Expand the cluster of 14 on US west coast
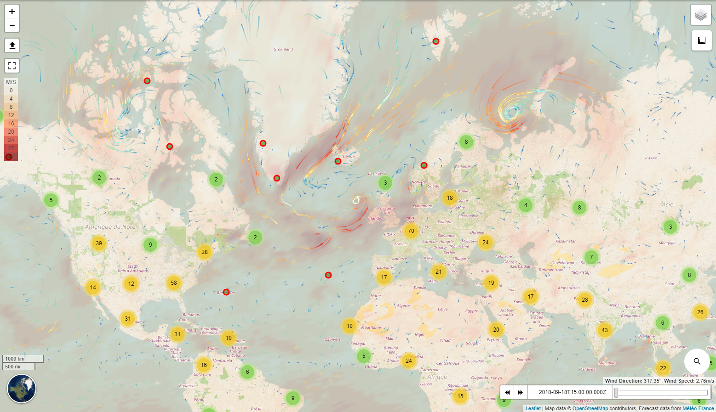The width and height of the screenshot is (716, 412). [93, 288]
